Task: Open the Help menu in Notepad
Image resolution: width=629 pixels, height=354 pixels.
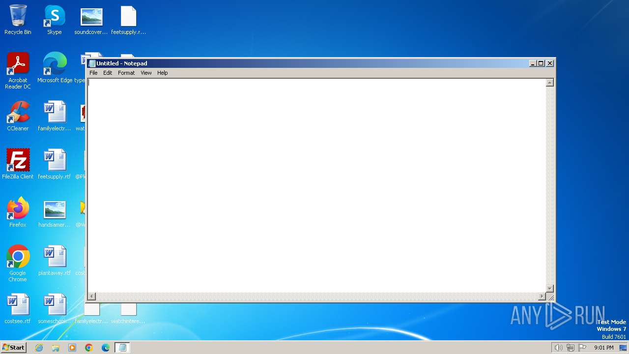Action: tap(163, 73)
